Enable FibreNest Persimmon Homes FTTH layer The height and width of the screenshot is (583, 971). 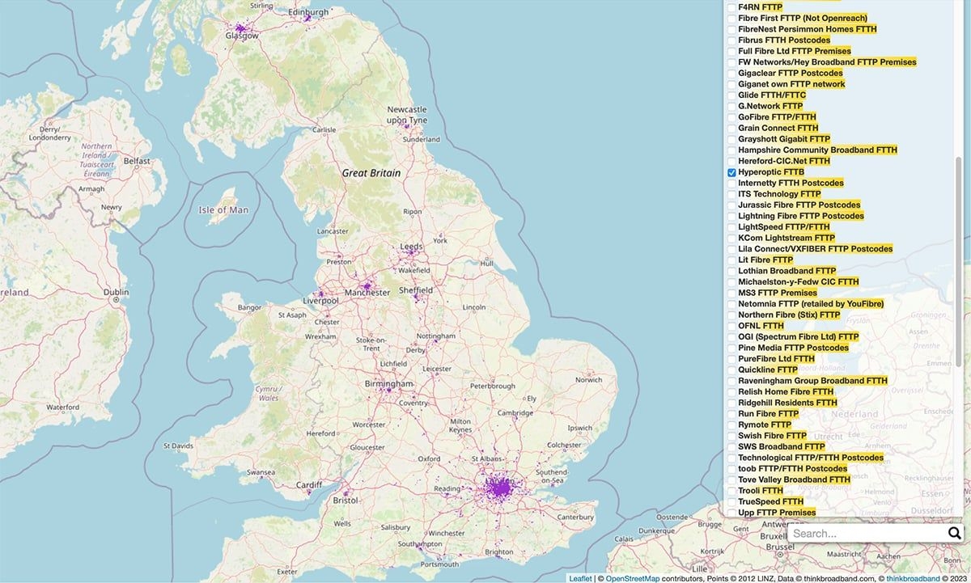click(x=731, y=29)
